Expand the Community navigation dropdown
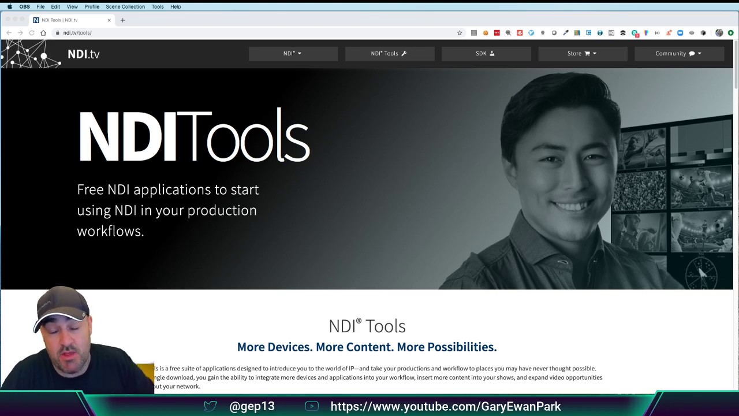739x416 pixels. 679,54
